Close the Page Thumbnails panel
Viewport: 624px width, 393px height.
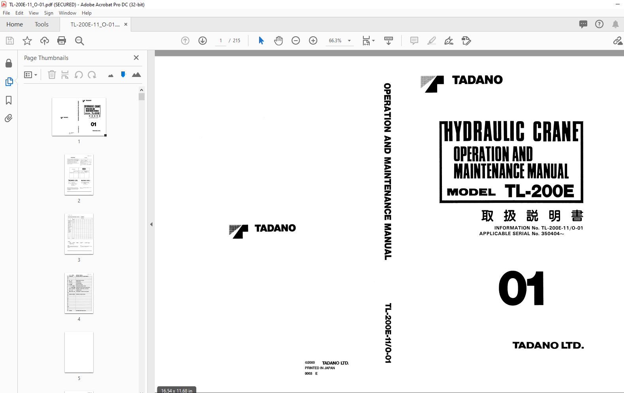click(136, 58)
